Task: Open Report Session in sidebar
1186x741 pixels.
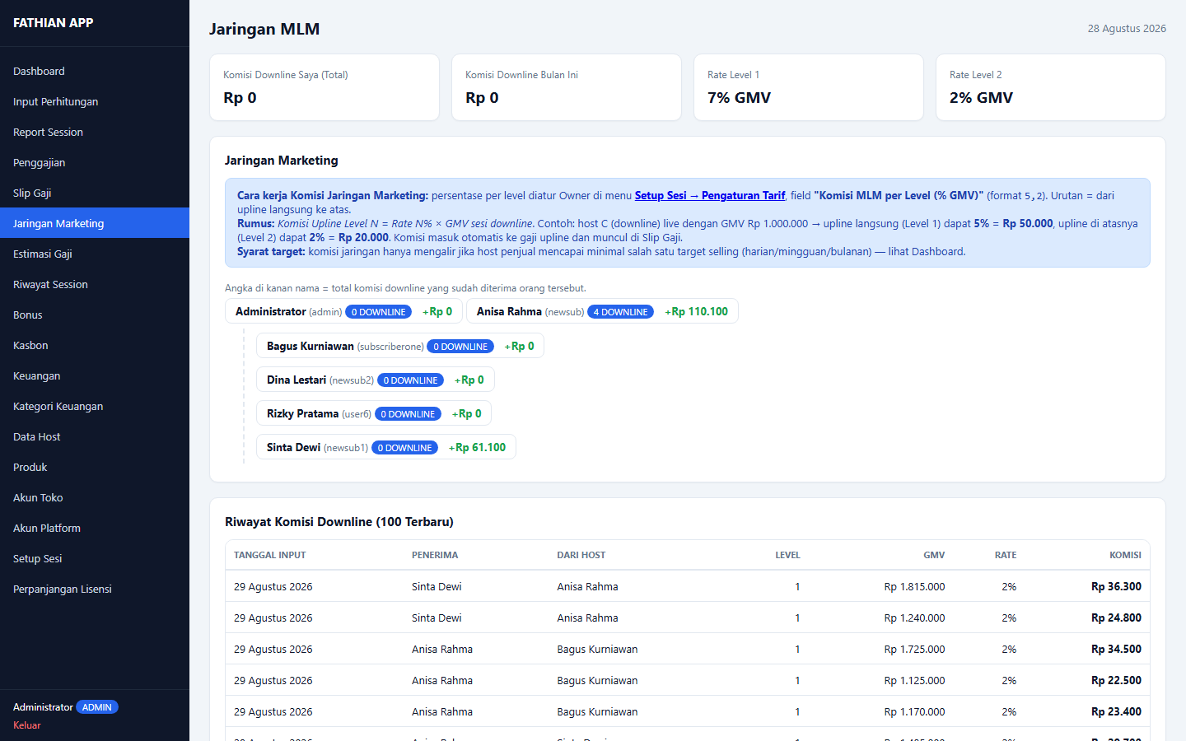Action: [95, 133]
